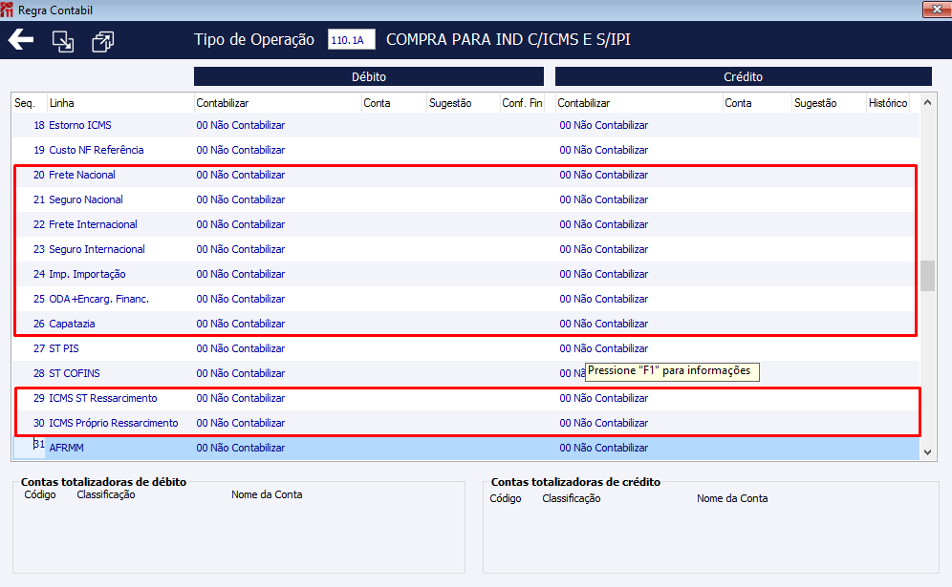Select row 24 Imp. Importação

click(x=465, y=274)
